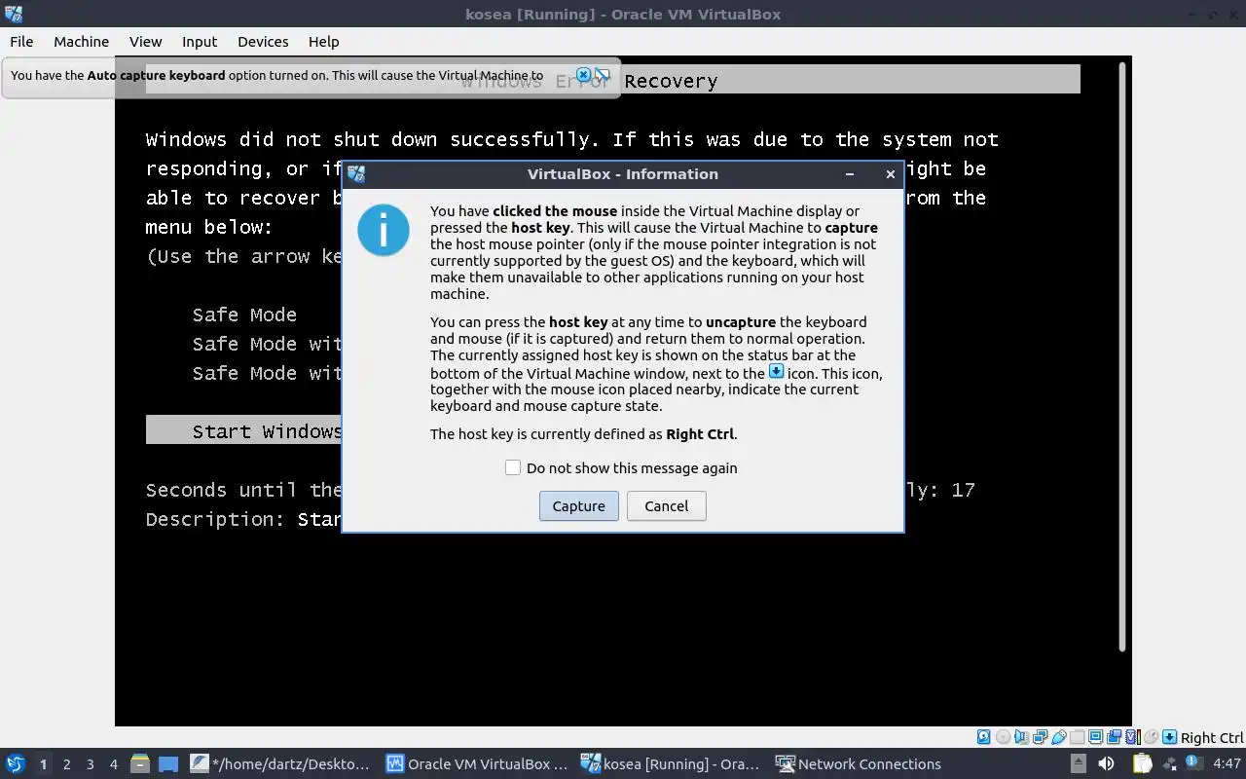
Task: Click the Capture button
Action: [x=579, y=505]
